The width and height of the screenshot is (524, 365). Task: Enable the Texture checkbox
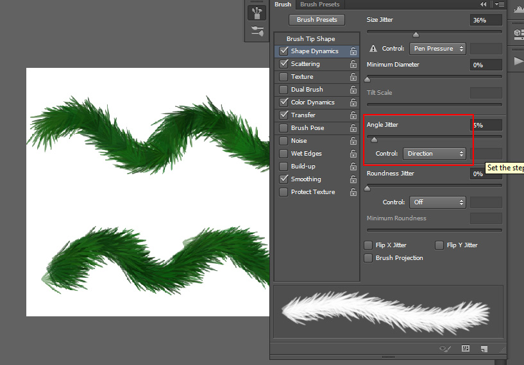[283, 77]
